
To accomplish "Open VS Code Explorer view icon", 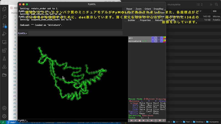I will tap(4, 9).
